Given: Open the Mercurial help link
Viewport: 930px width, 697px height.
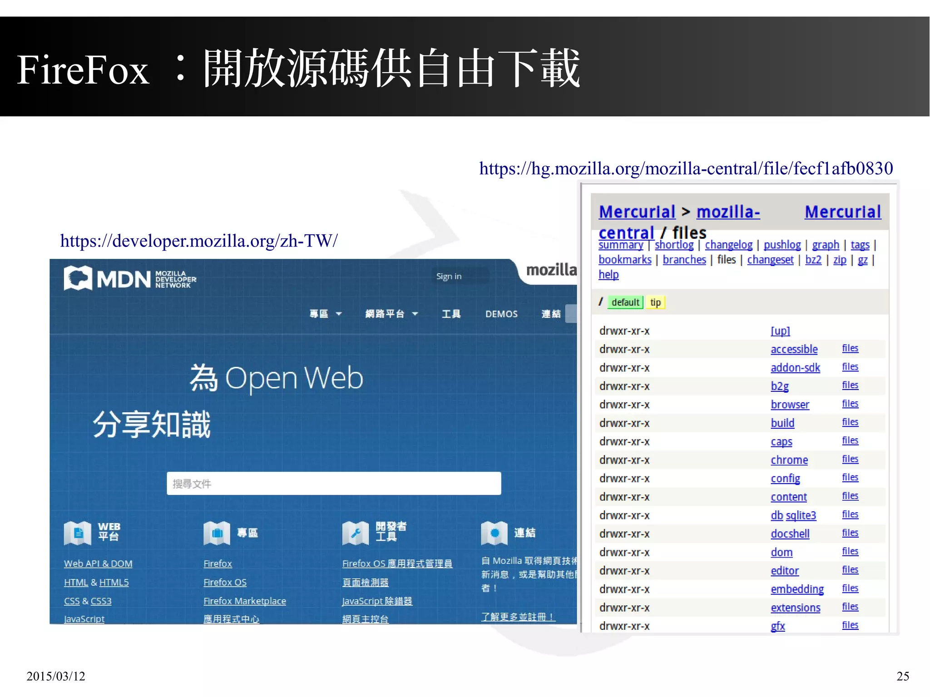Looking at the screenshot, I should tap(608, 274).
